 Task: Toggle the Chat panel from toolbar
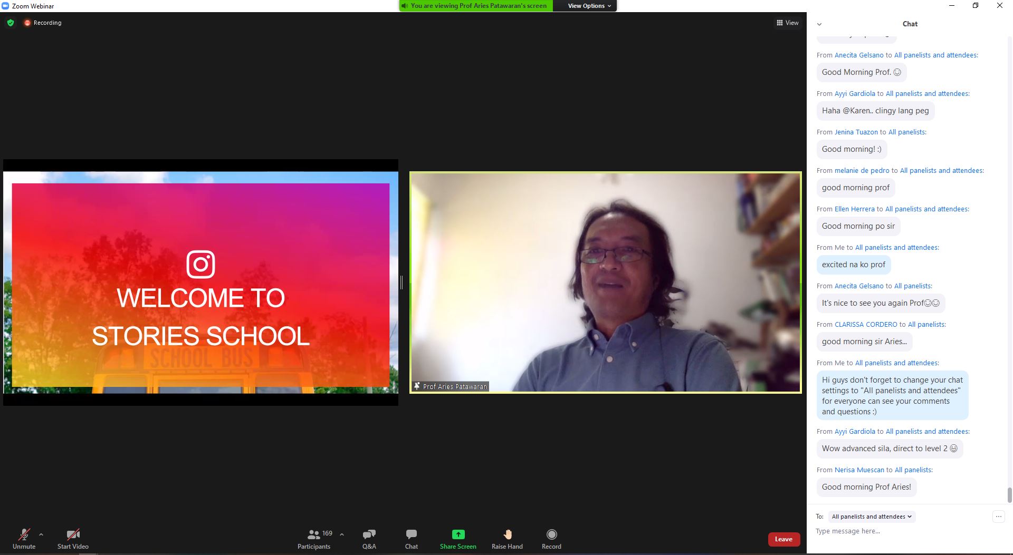click(412, 539)
